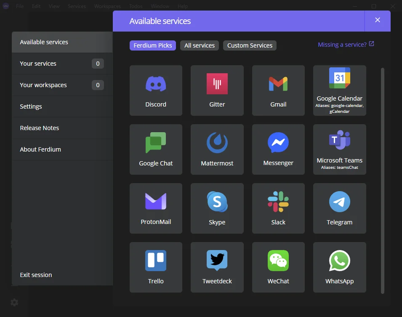
Task: Open the View menu
Action: click(54, 6)
